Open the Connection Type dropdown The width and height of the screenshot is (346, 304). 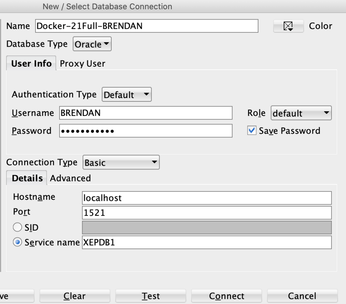121,163
